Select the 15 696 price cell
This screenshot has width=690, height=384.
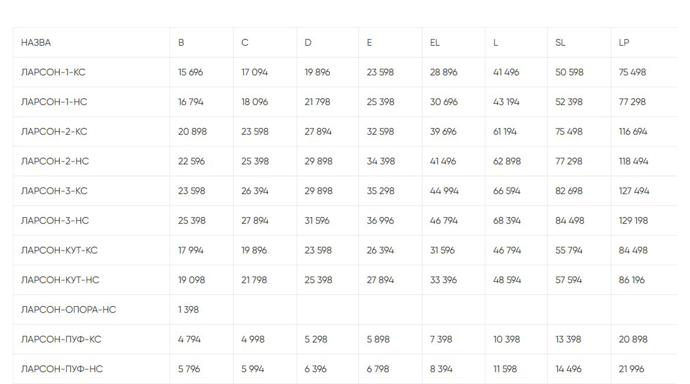pyautogui.click(x=190, y=72)
